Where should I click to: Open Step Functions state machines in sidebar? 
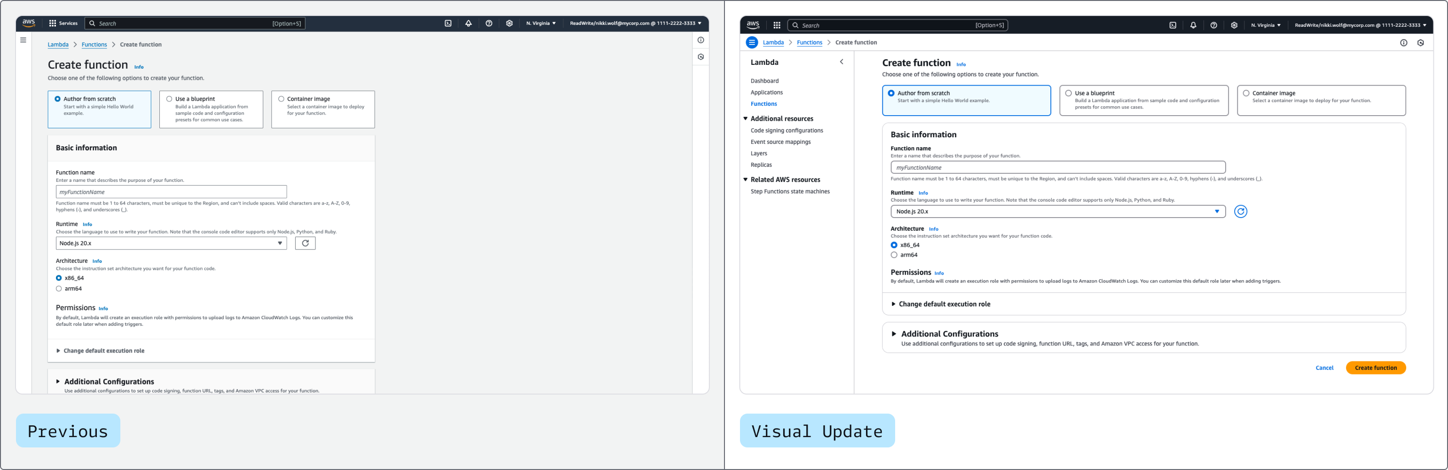coord(790,192)
